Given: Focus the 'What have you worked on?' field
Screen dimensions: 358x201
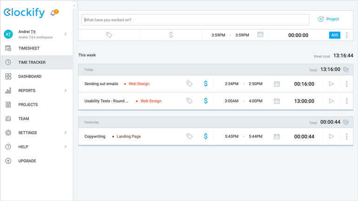Looking at the screenshot, I should (195, 20).
